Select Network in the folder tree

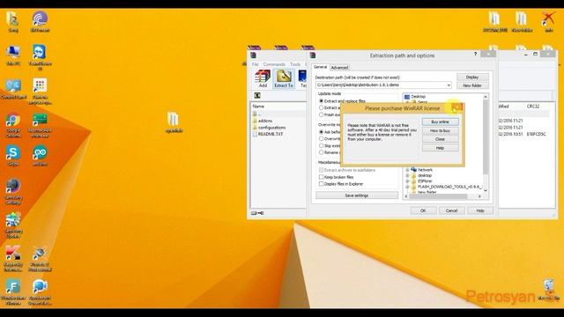pyautogui.click(x=425, y=170)
